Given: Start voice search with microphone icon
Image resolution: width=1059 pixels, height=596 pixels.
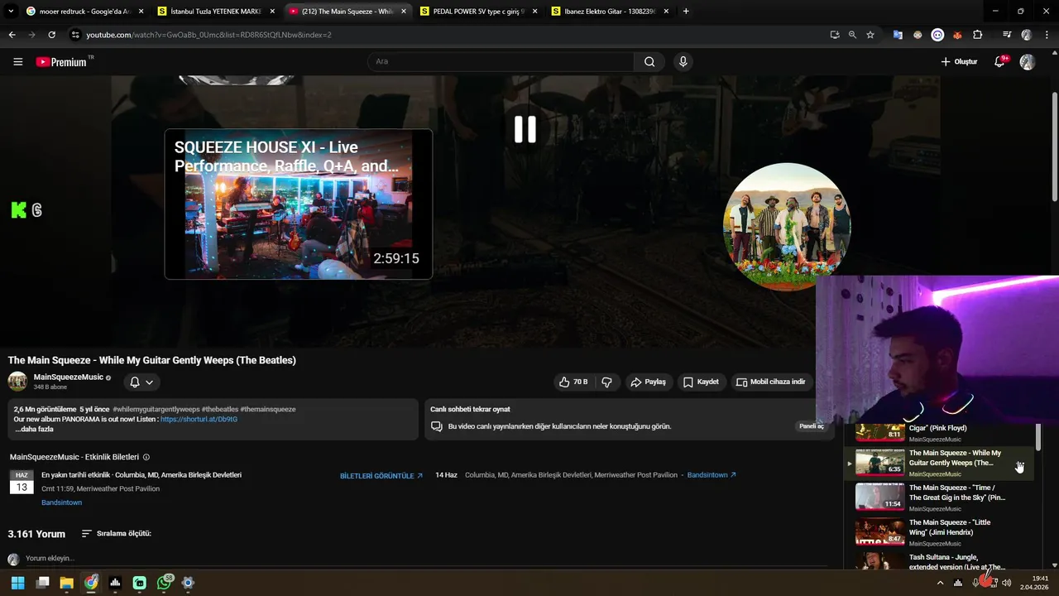Looking at the screenshot, I should 683,62.
